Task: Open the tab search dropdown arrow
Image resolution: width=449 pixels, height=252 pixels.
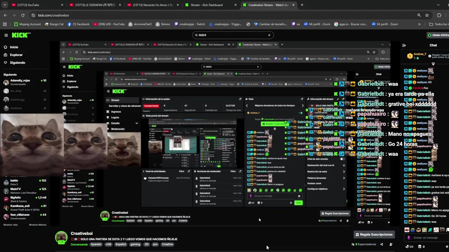Action: click(5, 5)
